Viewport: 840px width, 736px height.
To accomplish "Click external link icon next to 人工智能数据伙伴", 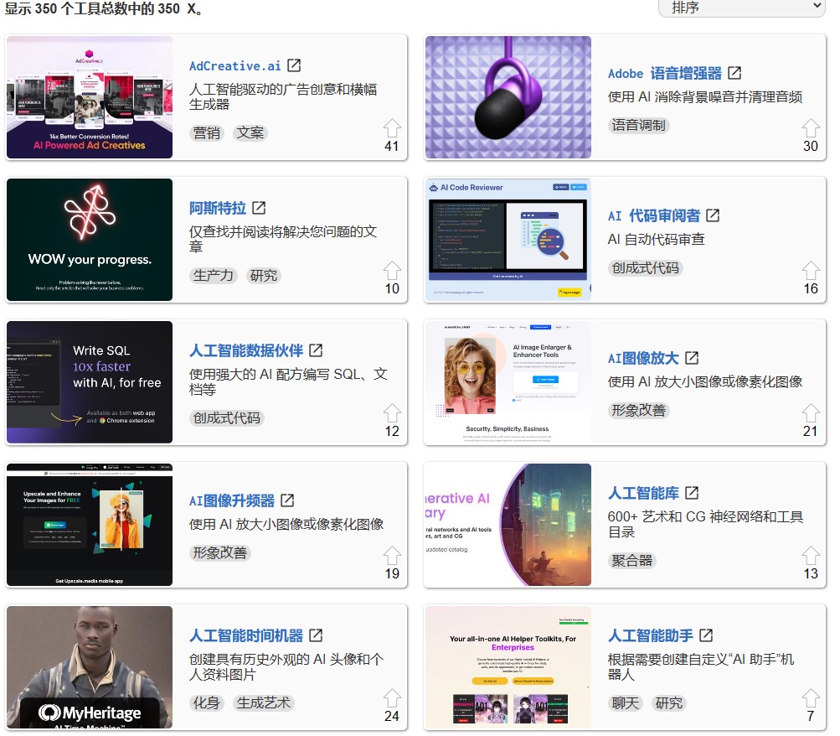I will [x=316, y=350].
